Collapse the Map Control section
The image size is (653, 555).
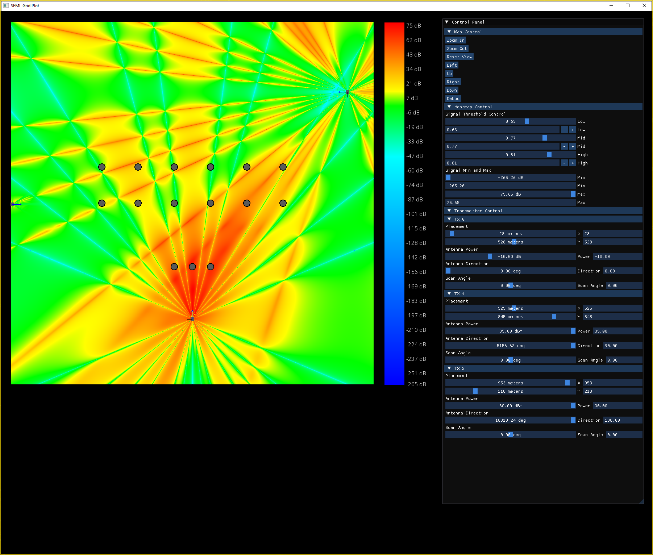click(449, 32)
